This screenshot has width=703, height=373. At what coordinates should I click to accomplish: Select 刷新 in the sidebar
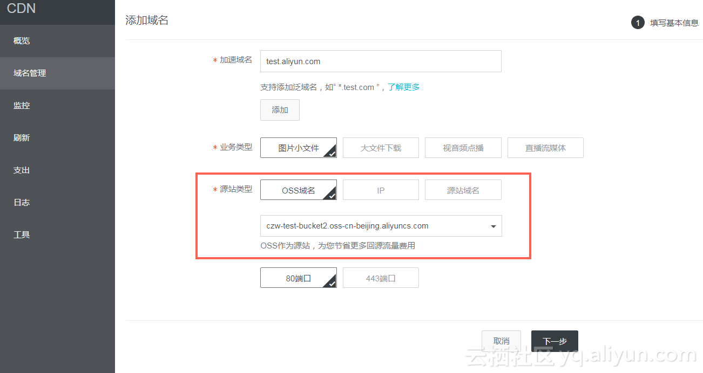[57, 138]
